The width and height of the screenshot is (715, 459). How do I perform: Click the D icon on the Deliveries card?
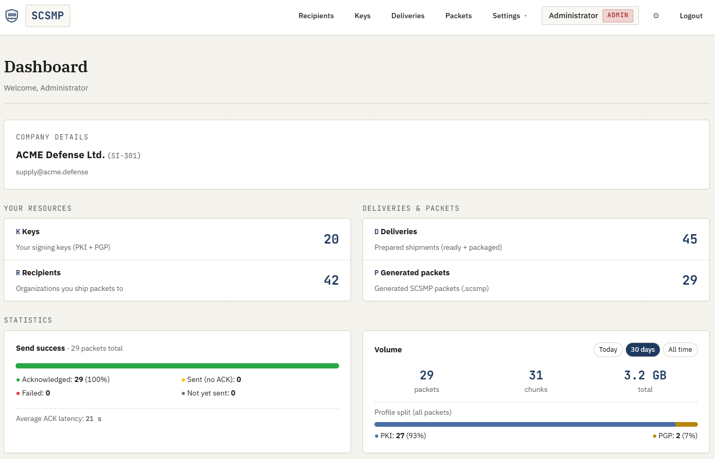coord(377,232)
